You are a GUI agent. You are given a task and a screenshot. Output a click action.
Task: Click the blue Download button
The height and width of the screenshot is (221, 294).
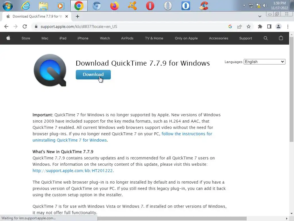tap(93, 75)
